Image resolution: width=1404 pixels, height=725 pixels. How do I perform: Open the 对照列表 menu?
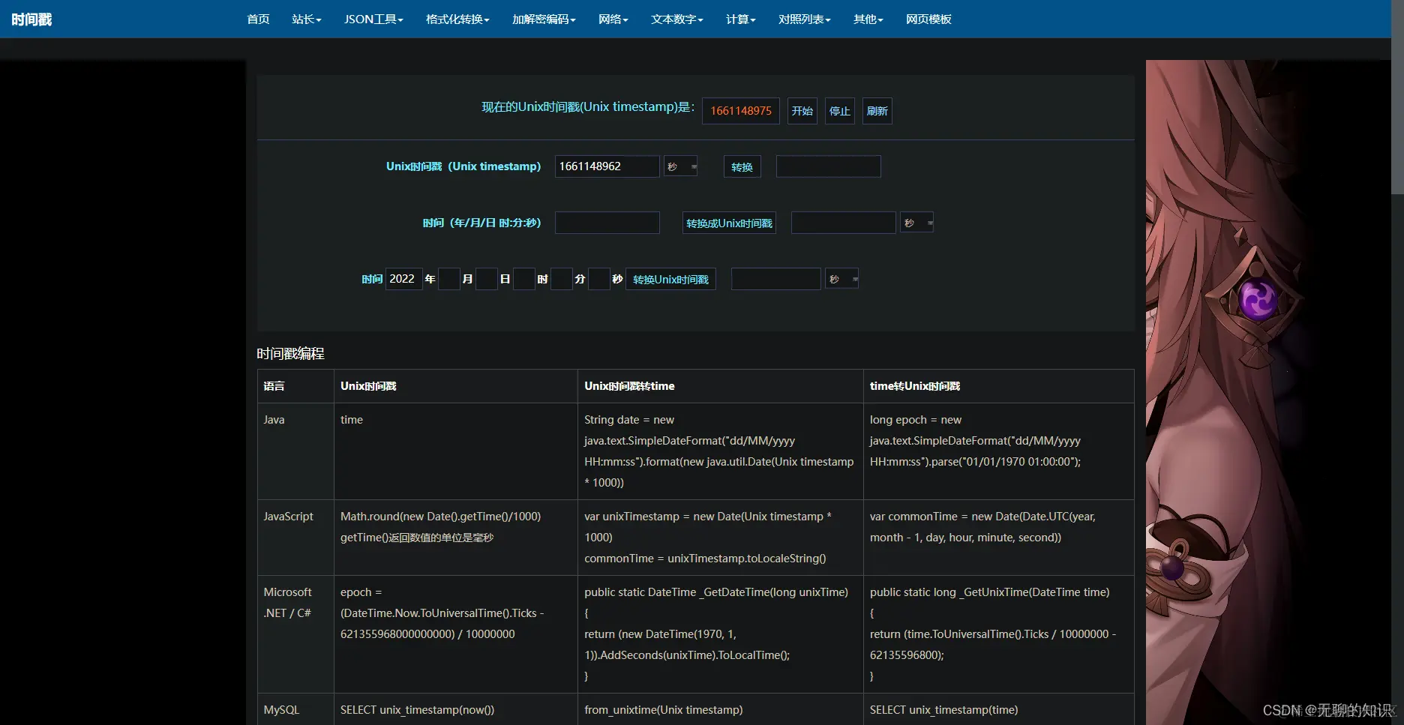click(805, 19)
